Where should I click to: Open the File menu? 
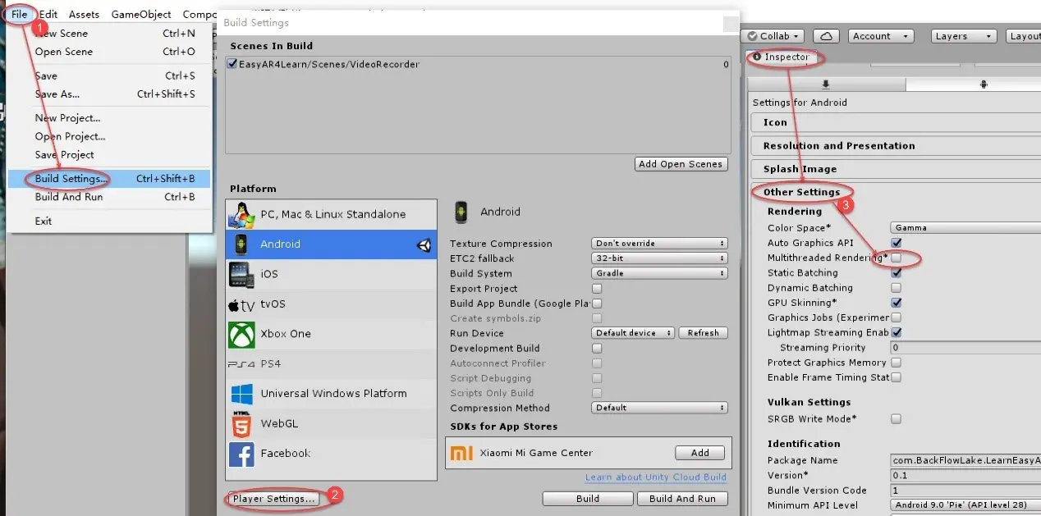19,14
